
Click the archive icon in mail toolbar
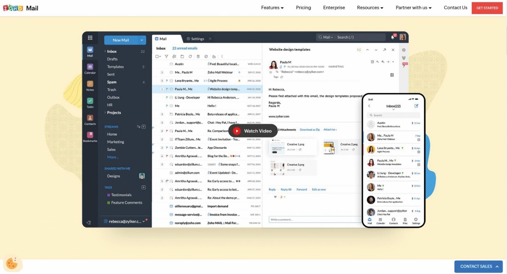tap(214, 56)
